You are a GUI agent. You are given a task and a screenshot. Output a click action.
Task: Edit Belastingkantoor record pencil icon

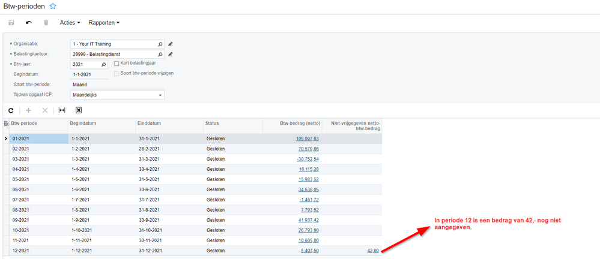pos(171,54)
